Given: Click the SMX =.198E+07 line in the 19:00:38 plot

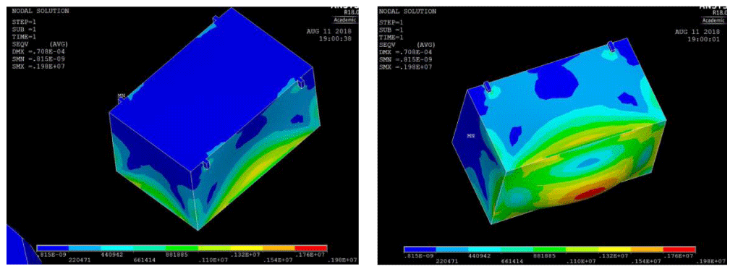Looking at the screenshot, I should tap(38, 66).
